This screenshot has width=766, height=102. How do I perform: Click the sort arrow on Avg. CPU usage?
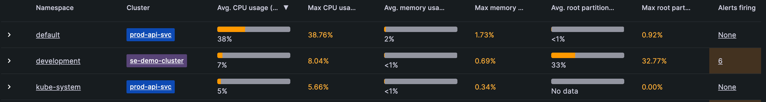pos(286,8)
